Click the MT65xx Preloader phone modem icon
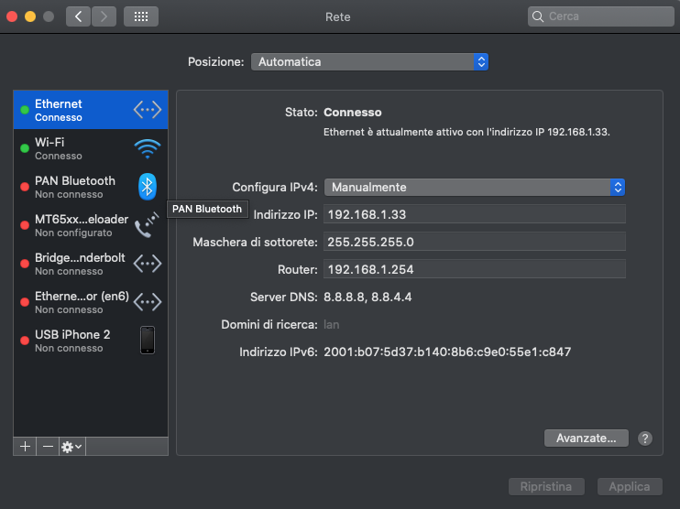This screenshot has width=680, height=509. (x=147, y=225)
